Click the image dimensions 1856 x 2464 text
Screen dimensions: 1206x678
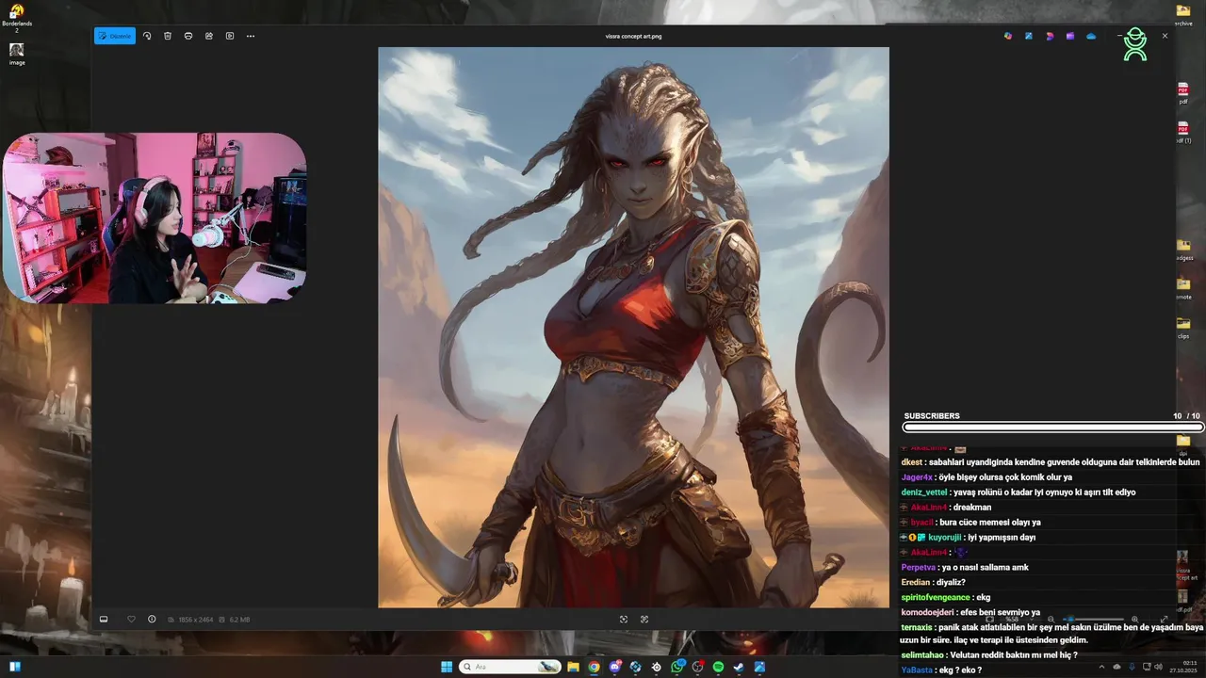click(196, 620)
